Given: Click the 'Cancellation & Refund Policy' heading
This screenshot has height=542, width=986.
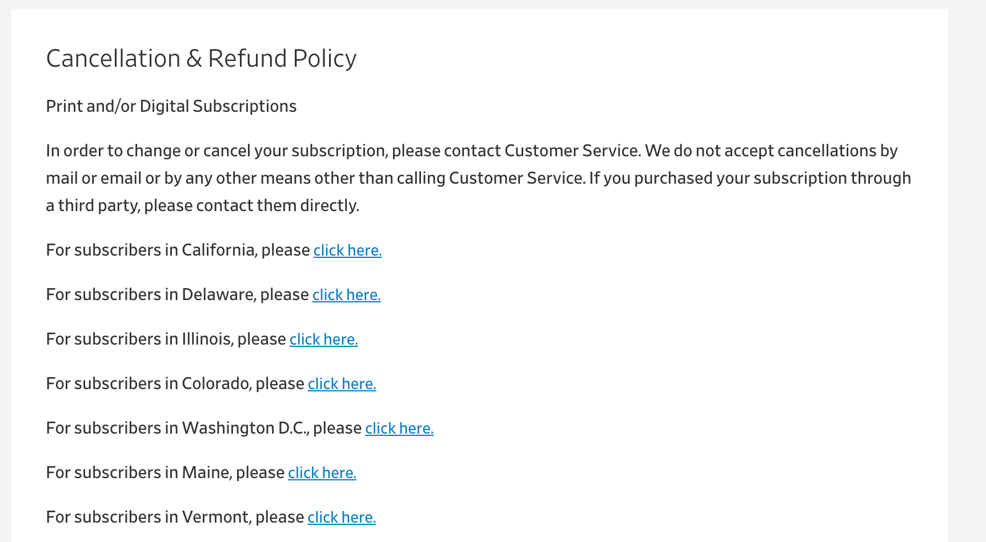Looking at the screenshot, I should 201,59.
